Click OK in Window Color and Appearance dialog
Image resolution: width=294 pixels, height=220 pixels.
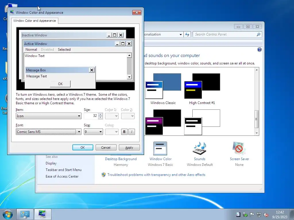click(x=83, y=148)
